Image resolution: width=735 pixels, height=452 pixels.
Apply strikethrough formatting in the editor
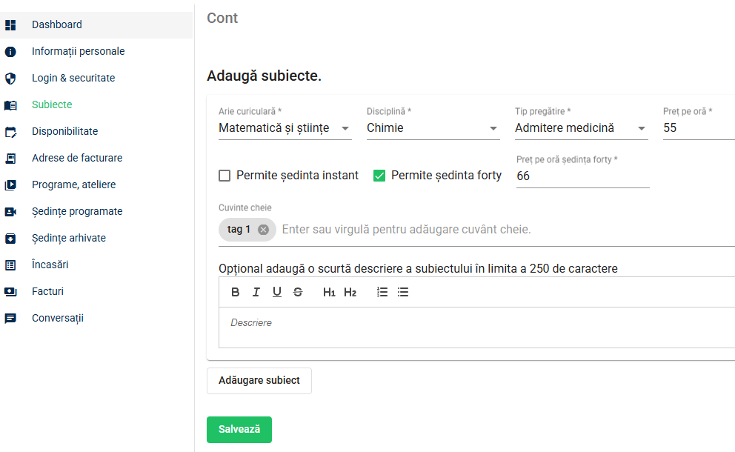298,293
